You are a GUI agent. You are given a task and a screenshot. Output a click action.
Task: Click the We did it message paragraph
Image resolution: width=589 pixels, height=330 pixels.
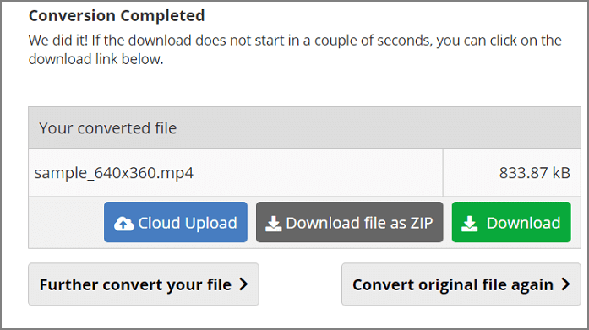click(x=295, y=50)
